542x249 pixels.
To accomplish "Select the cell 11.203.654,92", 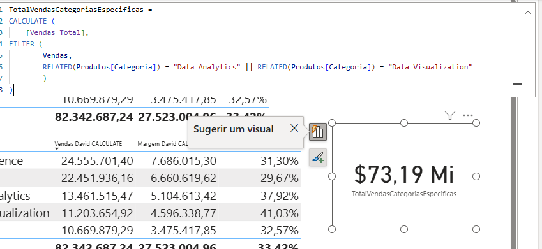I will 97,213.
